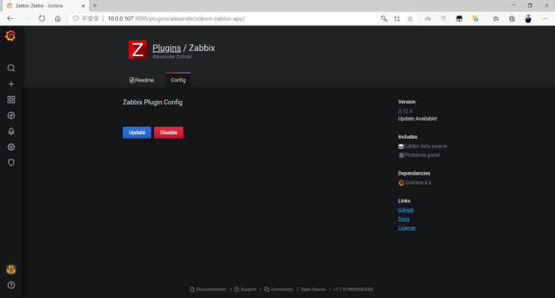
Task: Click Open Source footer link
Action: click(313, 289)
